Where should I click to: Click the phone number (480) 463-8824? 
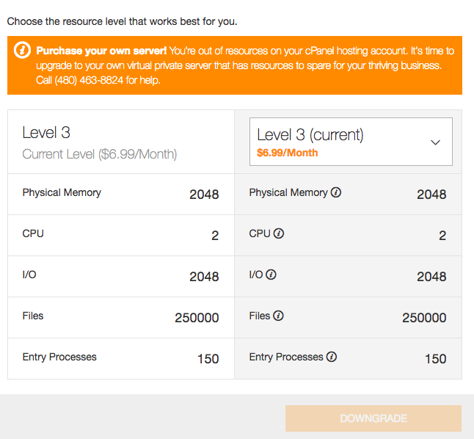(x=89, y=80)
